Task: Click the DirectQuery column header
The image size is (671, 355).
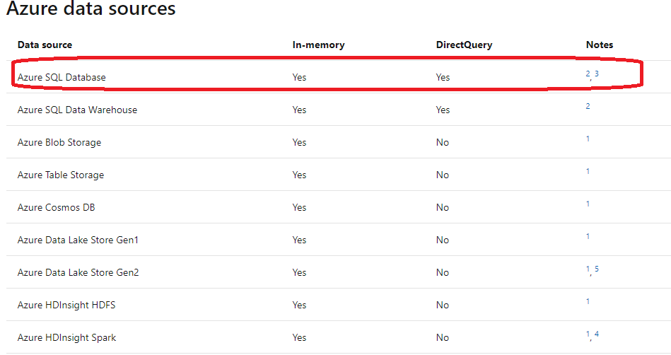Action: (464, 45)
